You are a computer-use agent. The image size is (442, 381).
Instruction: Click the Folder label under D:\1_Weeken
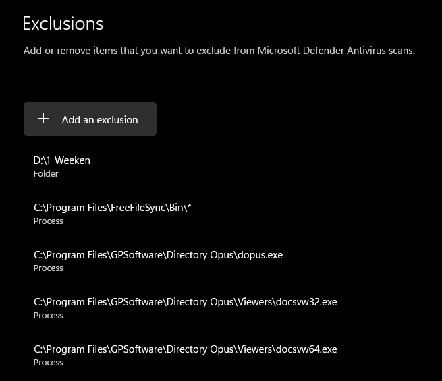tap(46, 174)
